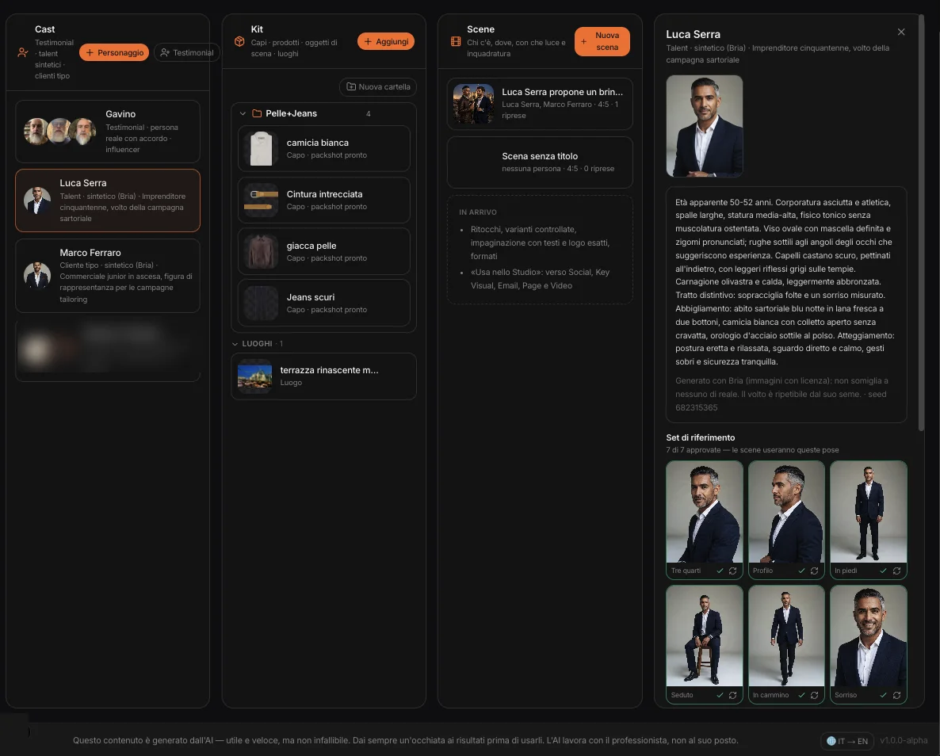Collapse the Pelle+Jeans folder
This screenshot has height=756, width=940.
click(243, 113)
